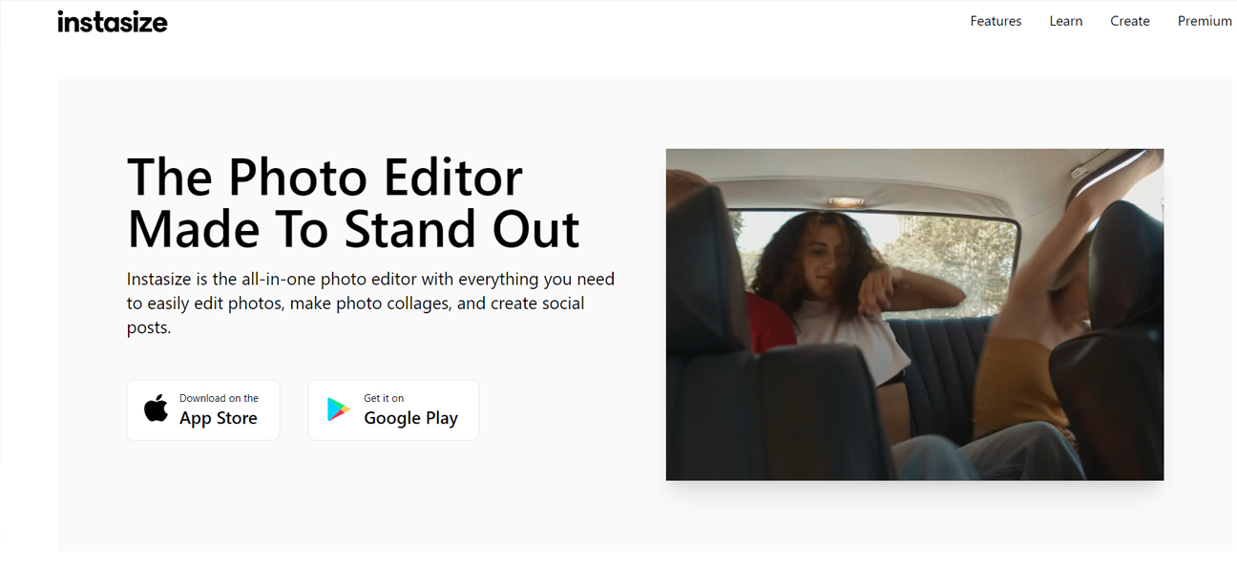The width and height of the screenshot is (1237, 565).
Task: Open the Premium navigation link
Action: [x=1204, y=21]
